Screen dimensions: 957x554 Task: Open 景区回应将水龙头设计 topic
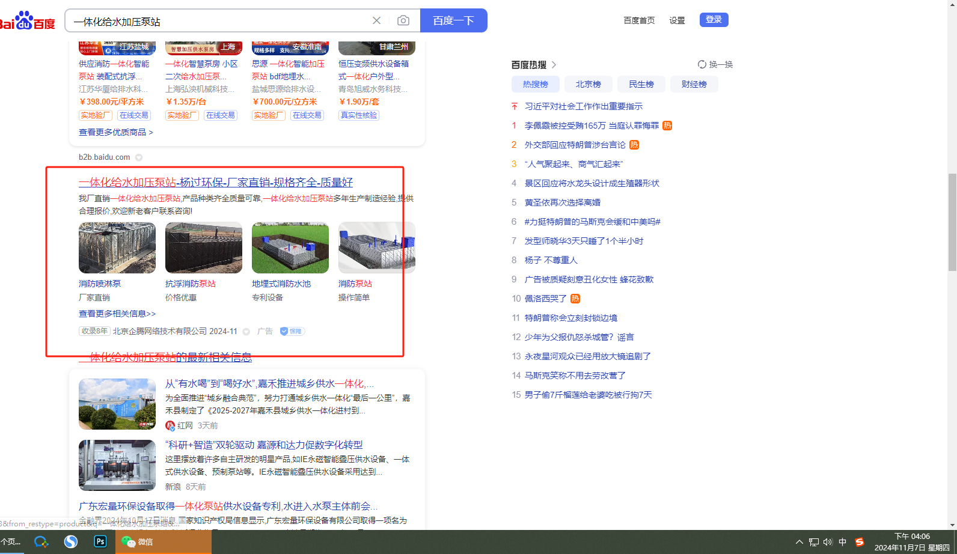point(592,183)
